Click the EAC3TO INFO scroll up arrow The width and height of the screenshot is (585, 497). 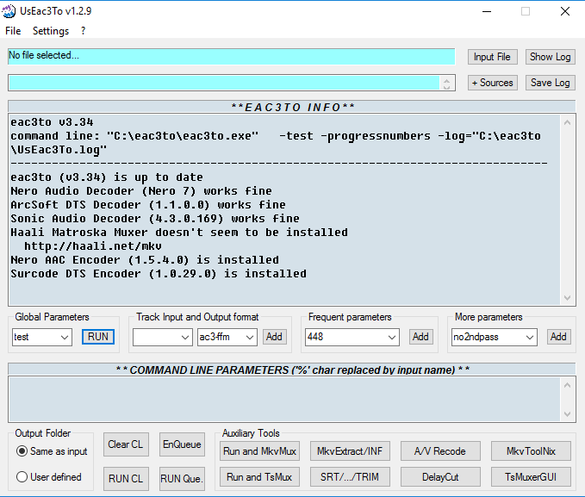pyautogui.click(x=568, y=122)
